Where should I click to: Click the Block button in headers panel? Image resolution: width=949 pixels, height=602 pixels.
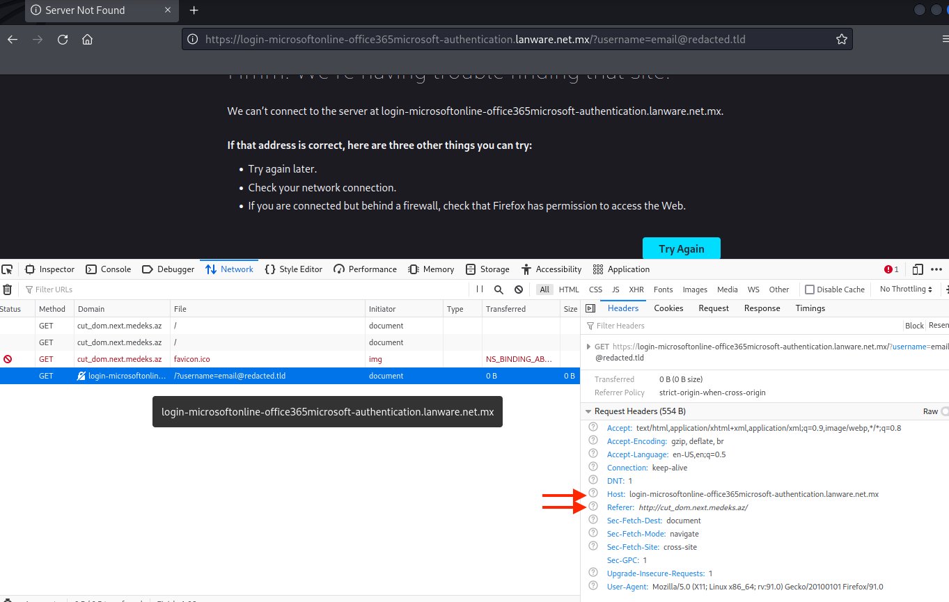pyautogui.click(x=914, y=326)
